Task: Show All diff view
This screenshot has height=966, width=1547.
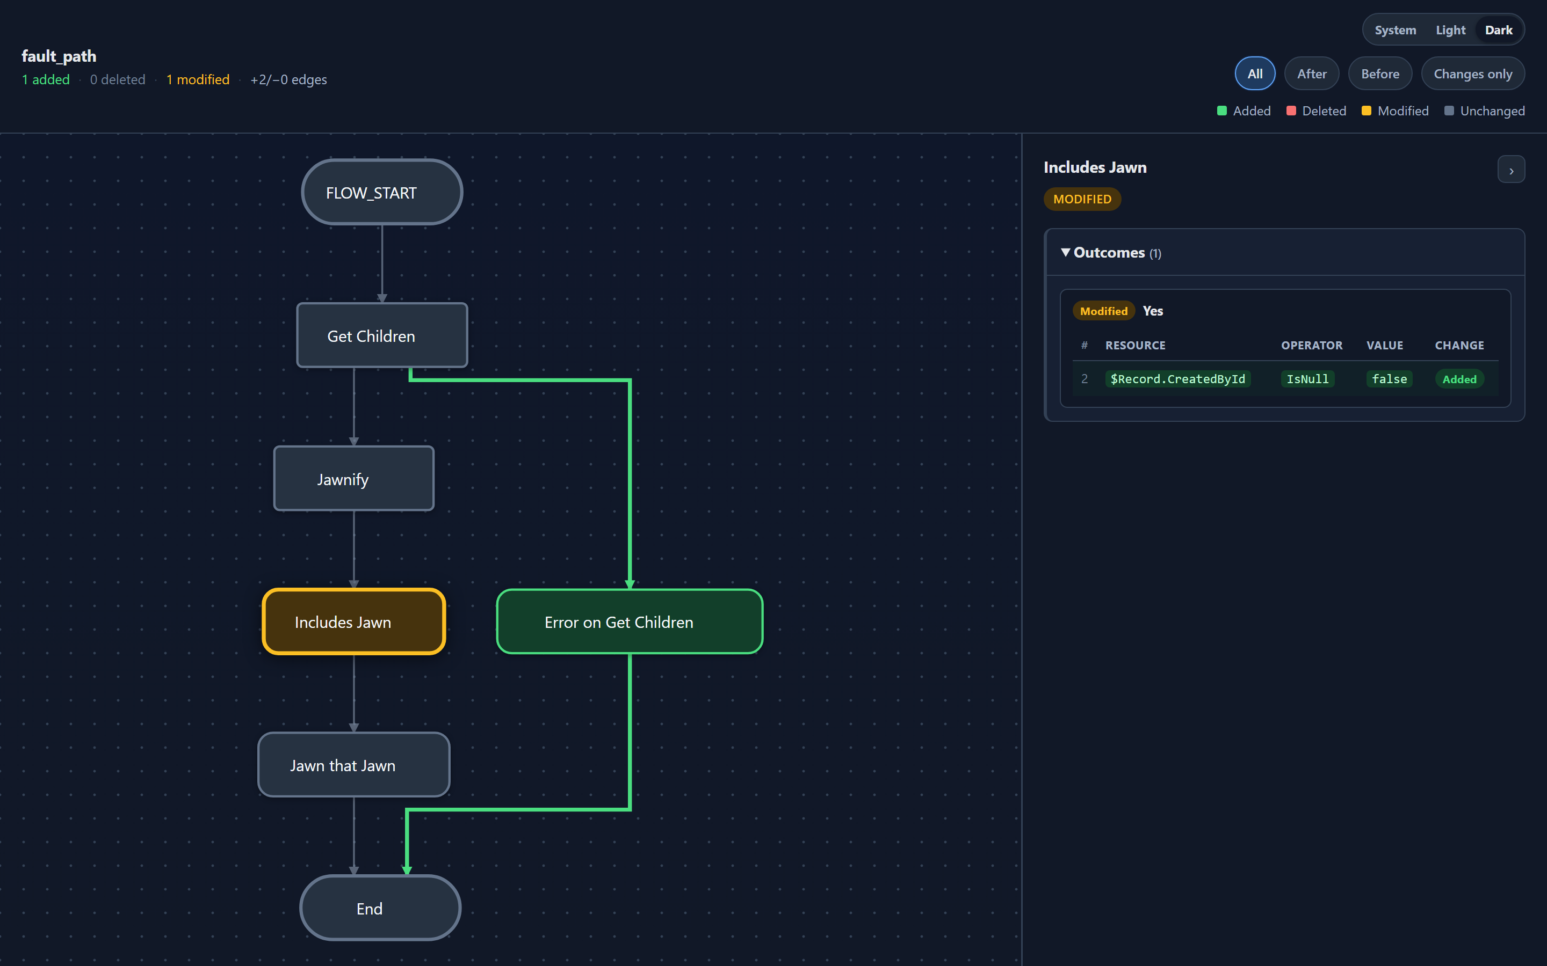Action: [x=1255, y=74]
